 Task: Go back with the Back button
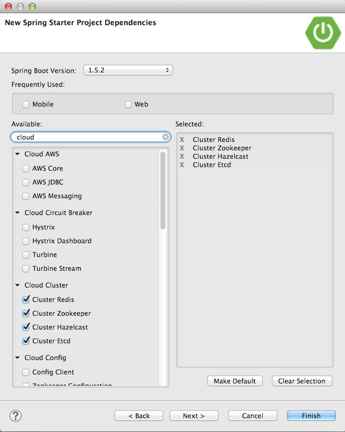tap(139, 416)
